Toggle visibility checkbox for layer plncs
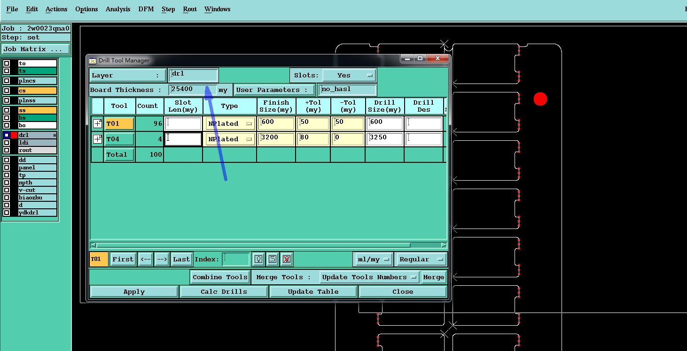687x351 pixels. pos(7,81)
